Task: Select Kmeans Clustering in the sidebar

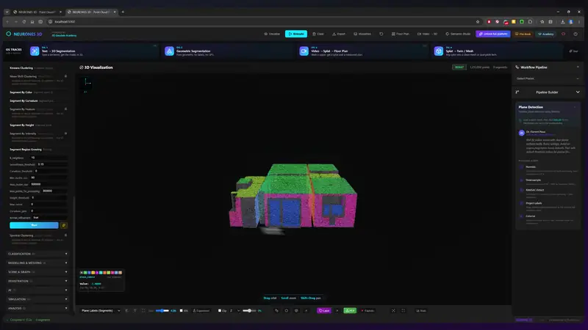Action: coord(21,68)
